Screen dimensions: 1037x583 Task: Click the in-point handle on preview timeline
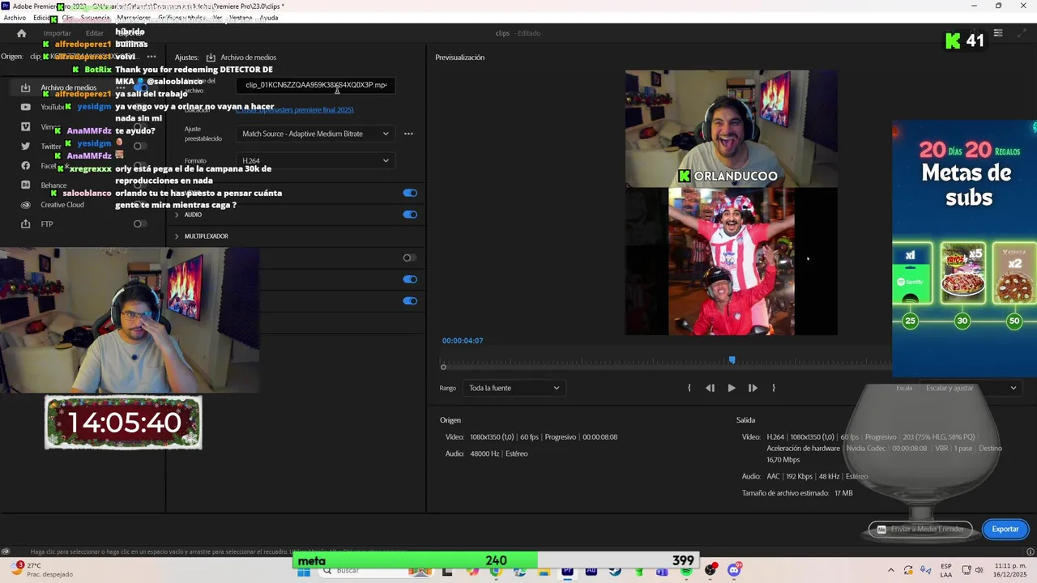443,368
